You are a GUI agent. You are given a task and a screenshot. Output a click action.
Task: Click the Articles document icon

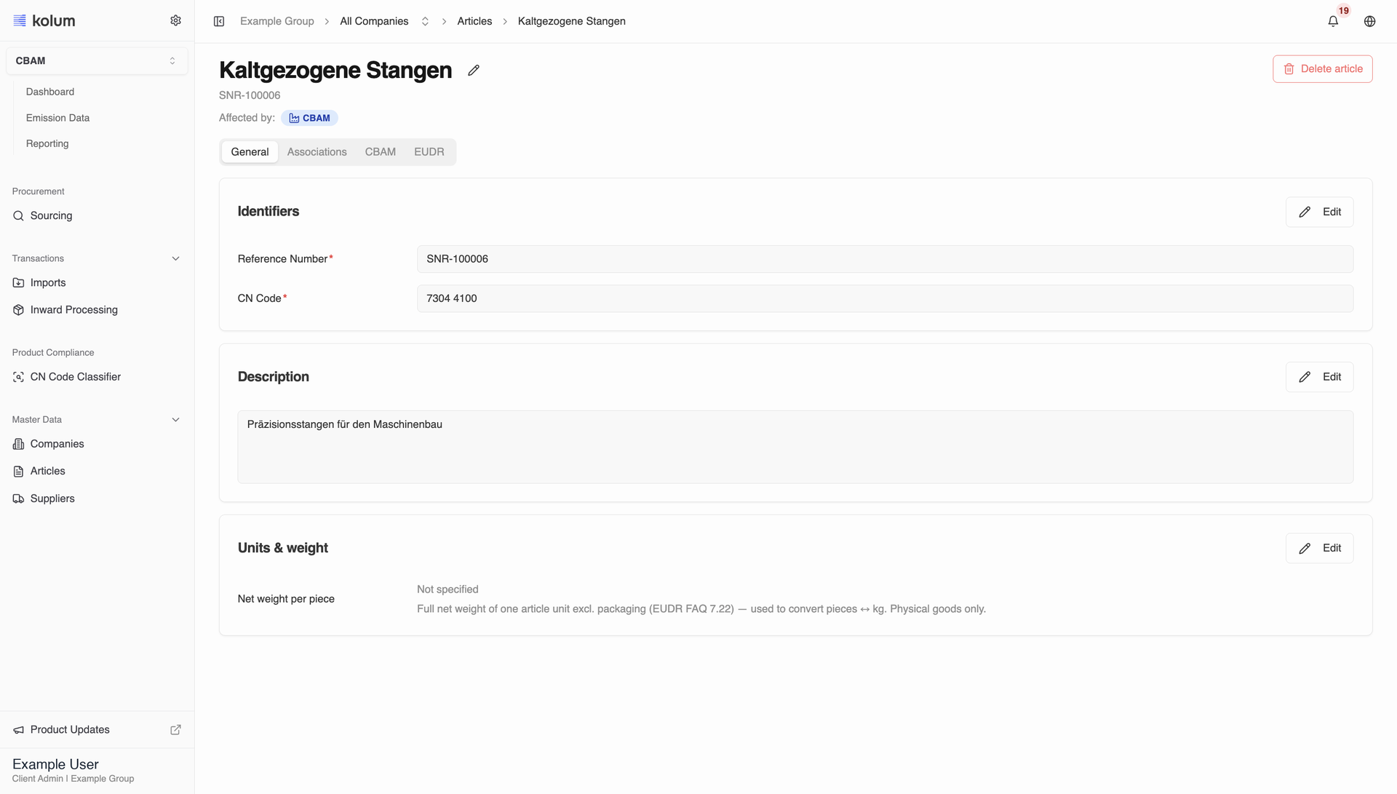(x=18, y=472)
